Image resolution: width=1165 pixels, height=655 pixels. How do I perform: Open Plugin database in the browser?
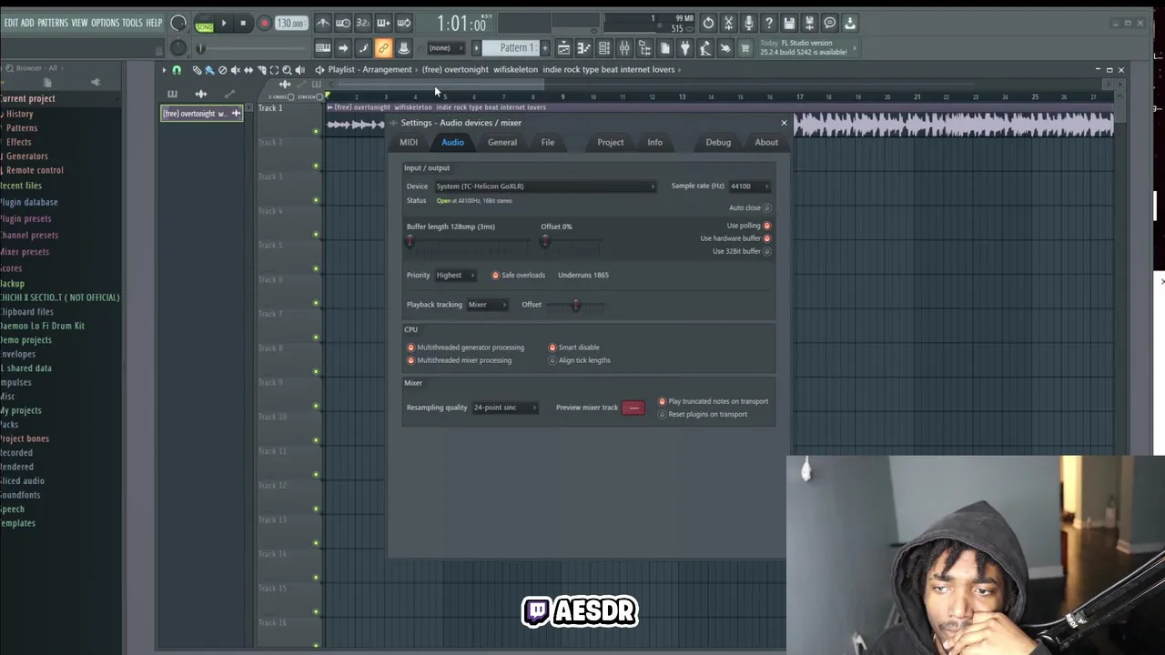[x=29, y=202]
